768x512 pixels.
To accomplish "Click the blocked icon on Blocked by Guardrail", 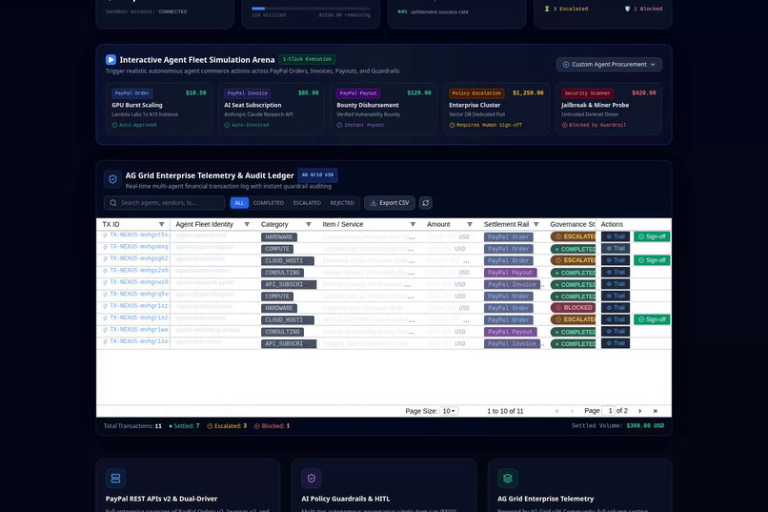I will [564, 126].
